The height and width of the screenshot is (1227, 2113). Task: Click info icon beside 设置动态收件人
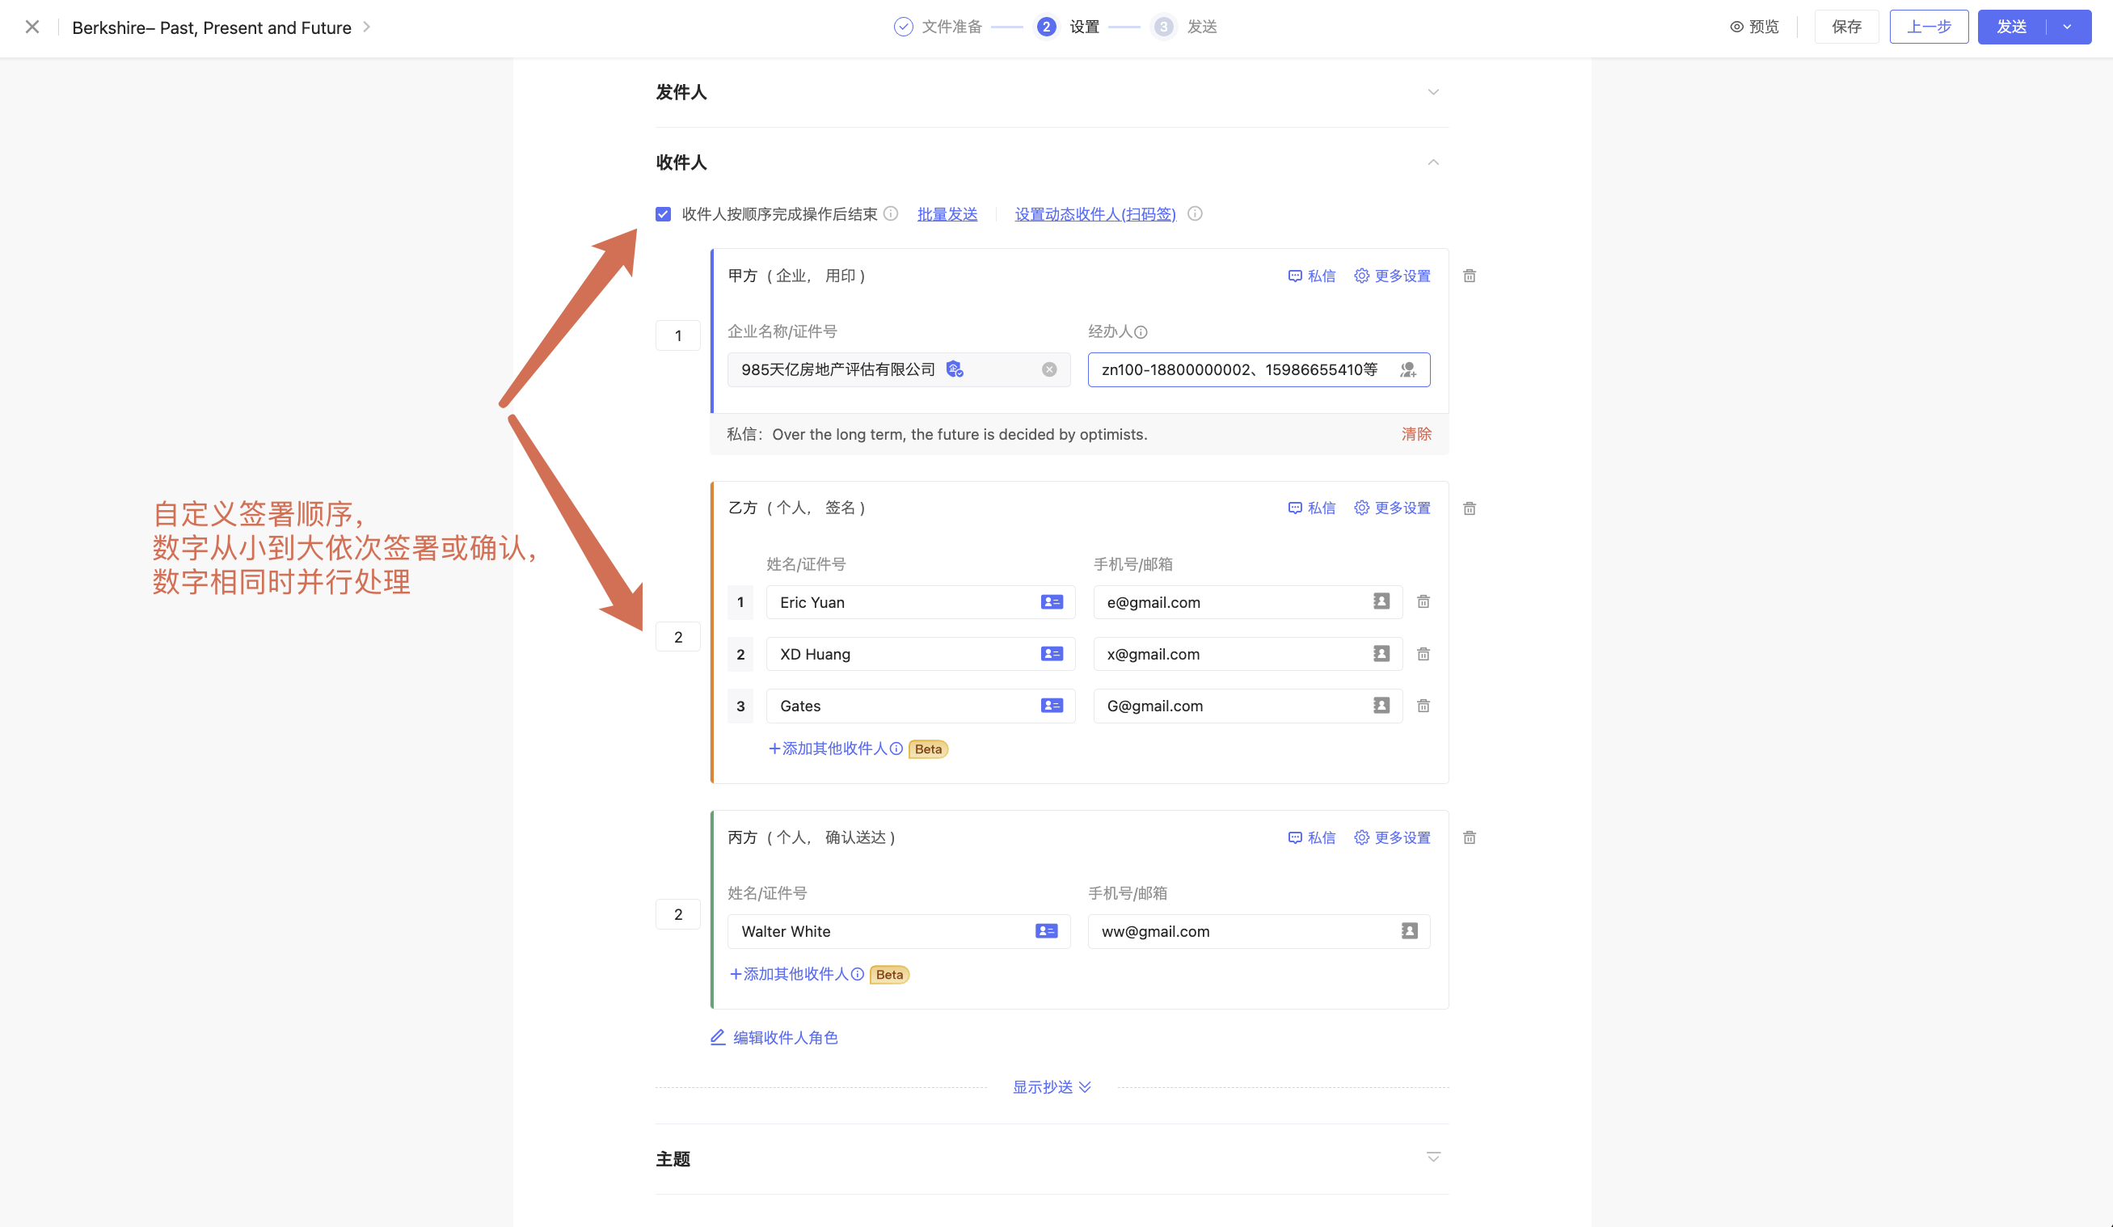point(1195,214)
